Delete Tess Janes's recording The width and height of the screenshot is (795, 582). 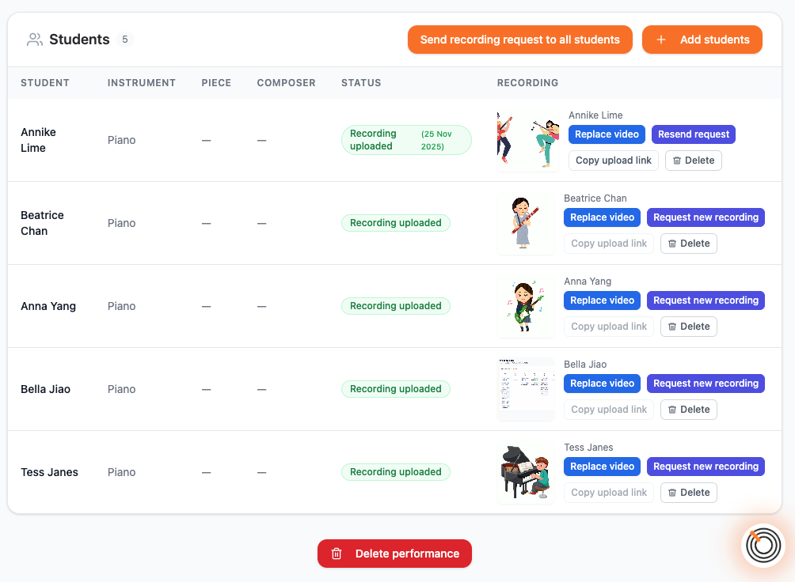[x=689, y=493]
